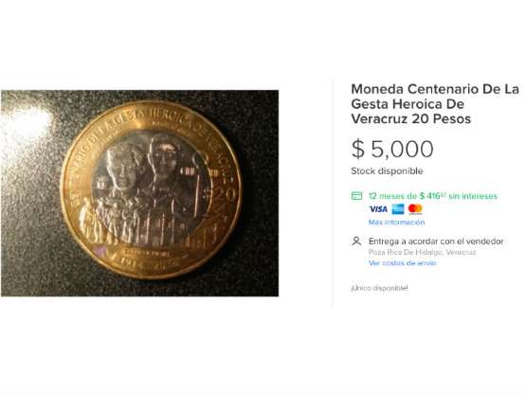The height and width of the screenshot is (394, 526).
Task: Open the Ver costos de envío link
Action: 402,263
